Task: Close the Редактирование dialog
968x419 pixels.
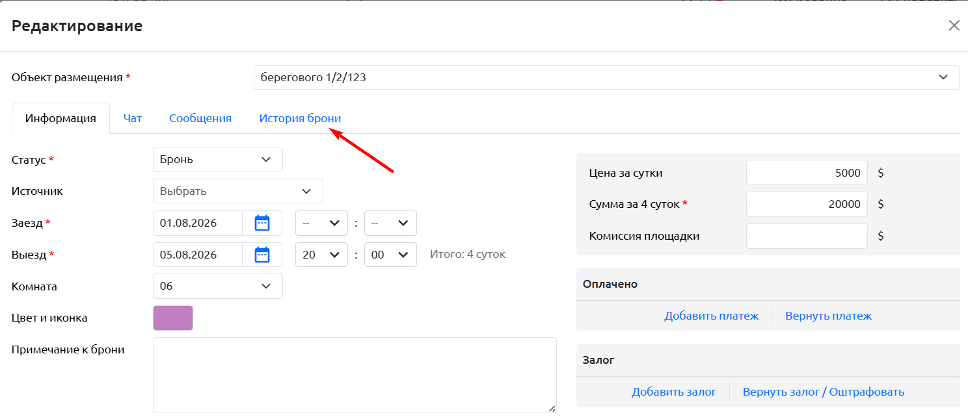Action: (954, 25)
